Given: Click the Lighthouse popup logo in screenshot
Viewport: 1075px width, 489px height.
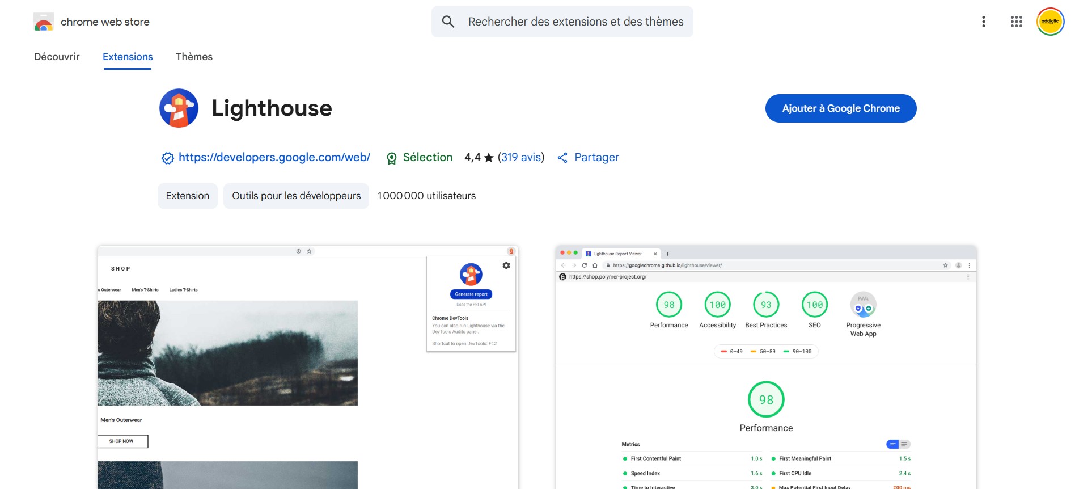Looking at the screenshot, I should point(471,275).
